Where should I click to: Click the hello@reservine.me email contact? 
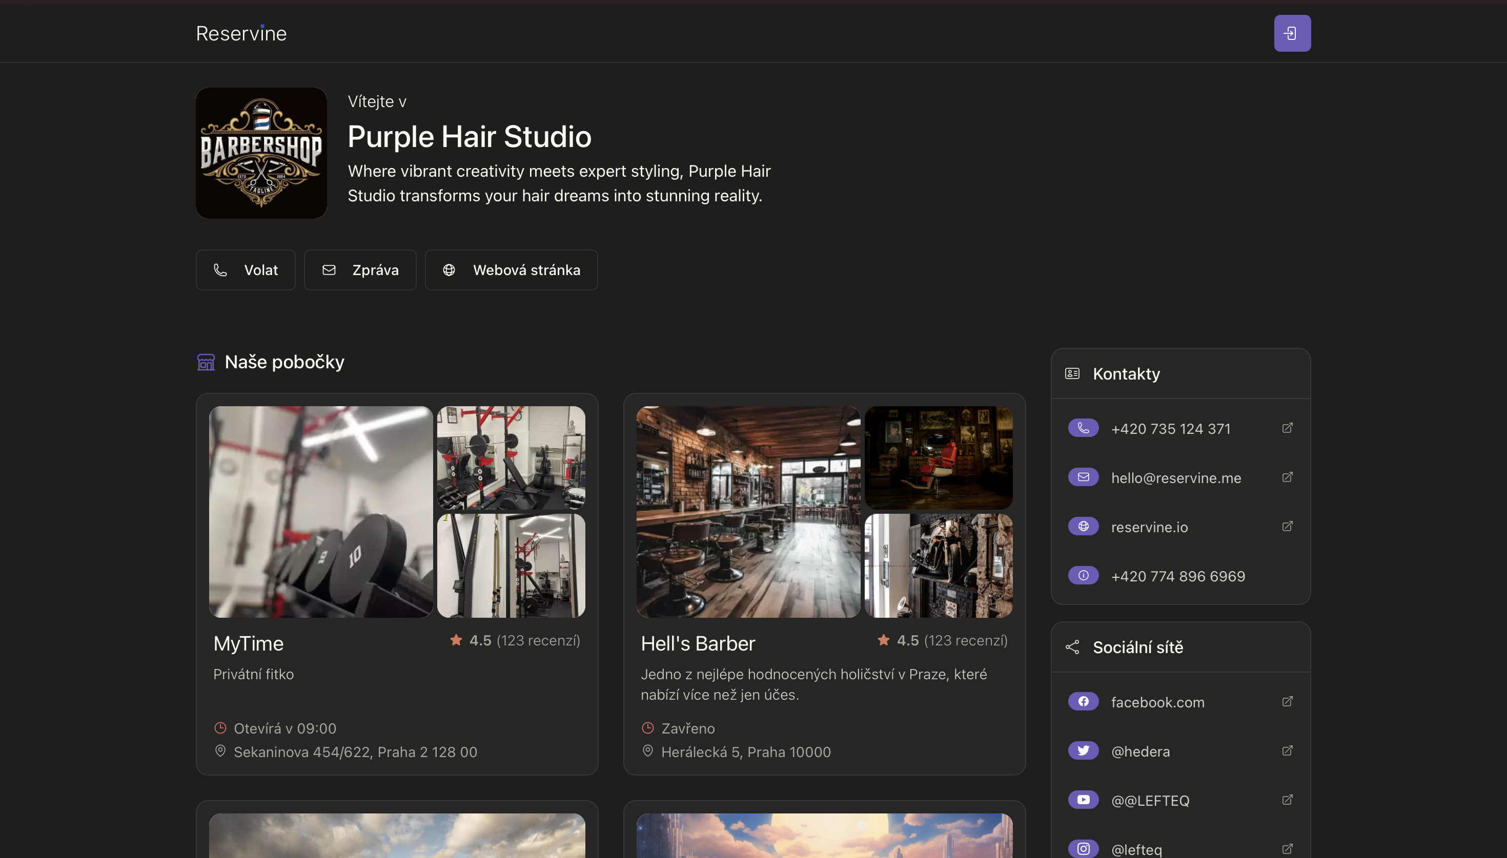pyautogui.click(x=1176, y=478)
